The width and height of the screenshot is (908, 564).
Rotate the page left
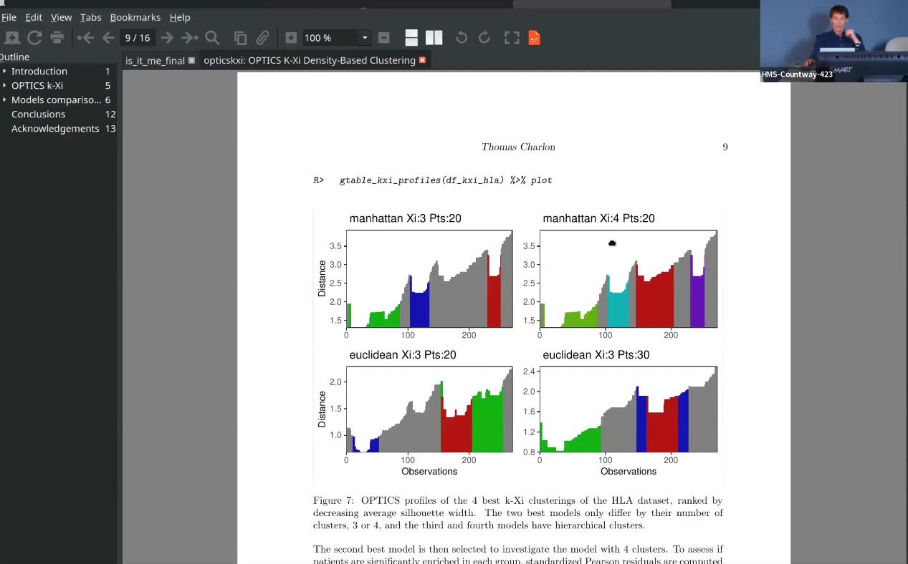tap(462, 38)
